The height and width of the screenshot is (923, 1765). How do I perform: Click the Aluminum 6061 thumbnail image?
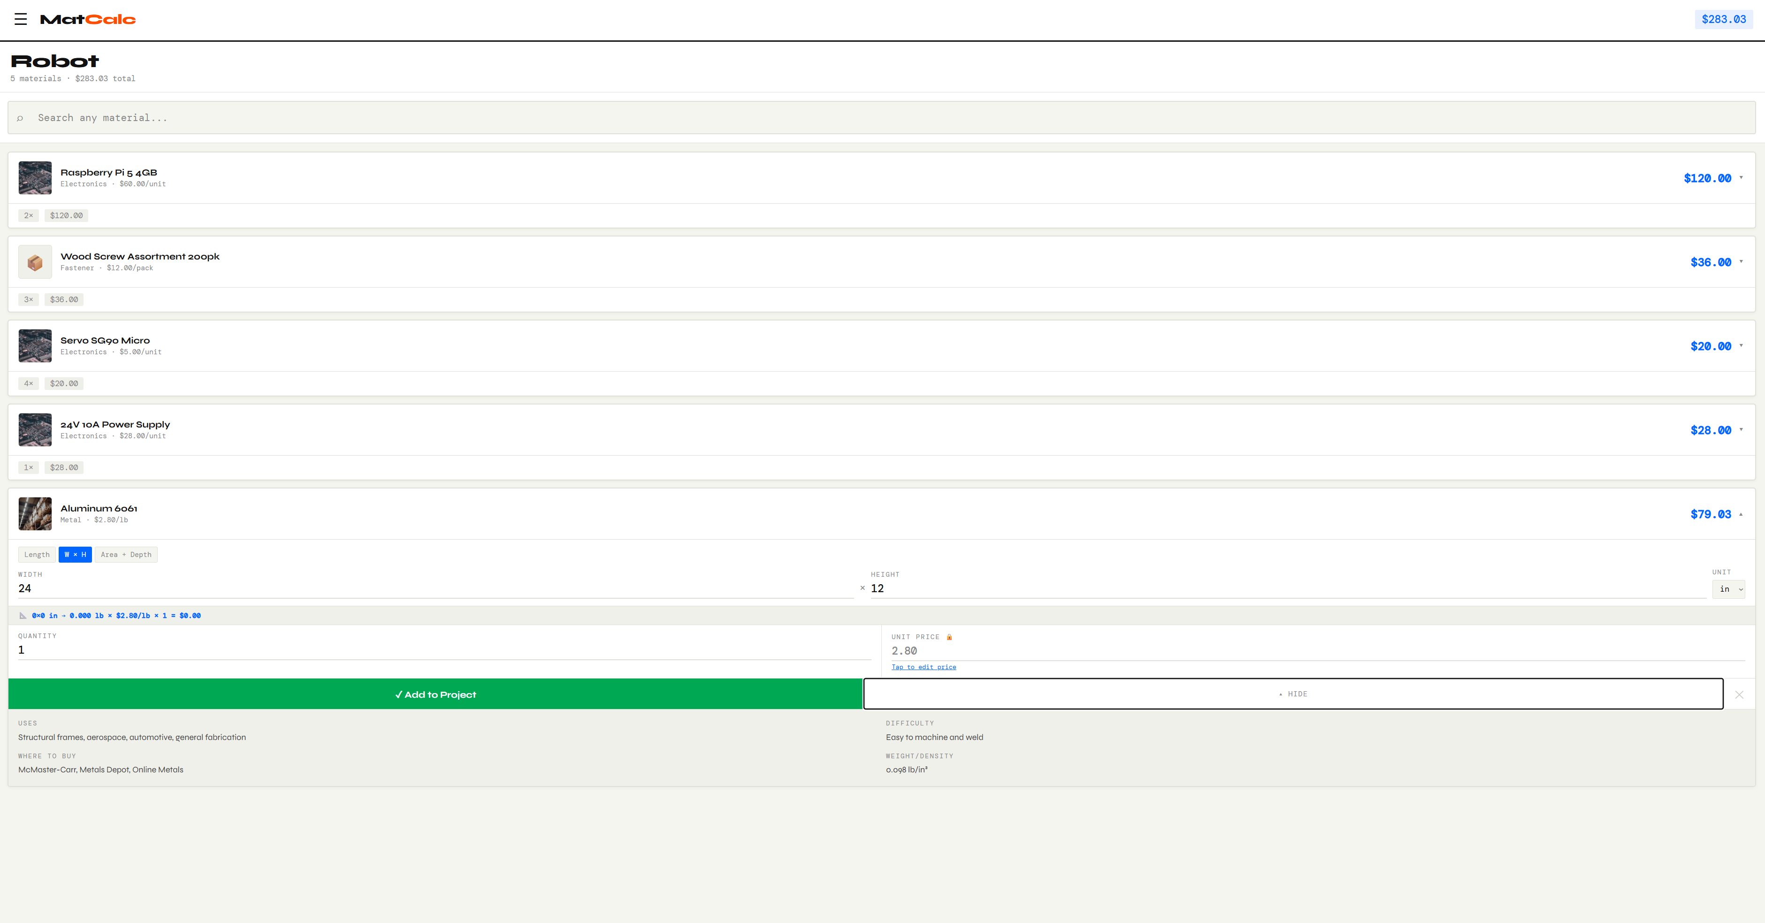point(35,514)
